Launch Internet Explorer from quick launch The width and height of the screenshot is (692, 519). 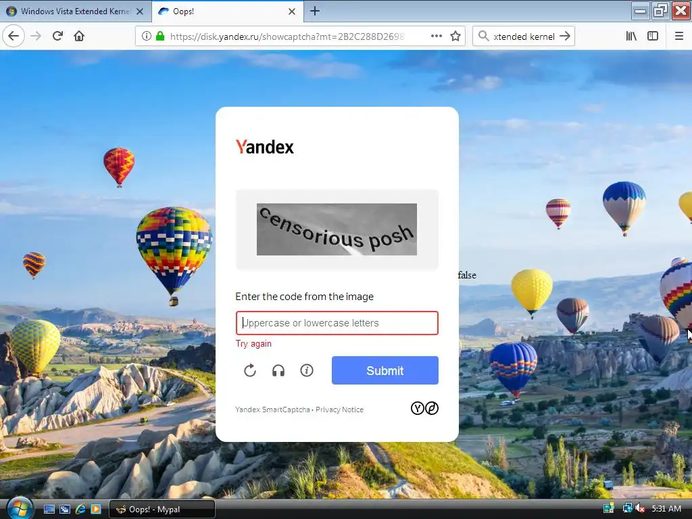tap(80, 510)
